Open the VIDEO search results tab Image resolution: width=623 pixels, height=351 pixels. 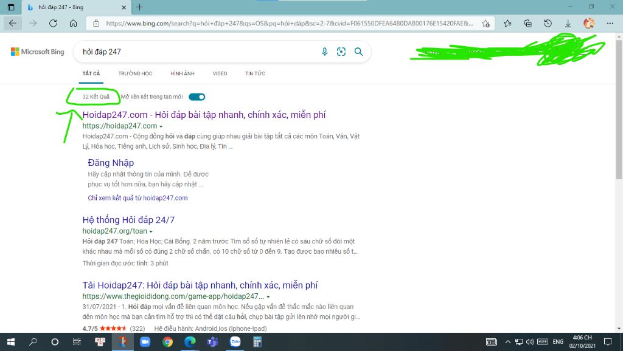click(x=220, y=73)
